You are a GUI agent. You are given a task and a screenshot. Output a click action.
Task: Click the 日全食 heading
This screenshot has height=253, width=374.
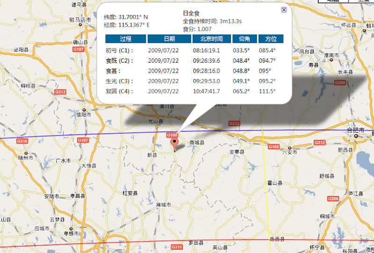[191, 14]
